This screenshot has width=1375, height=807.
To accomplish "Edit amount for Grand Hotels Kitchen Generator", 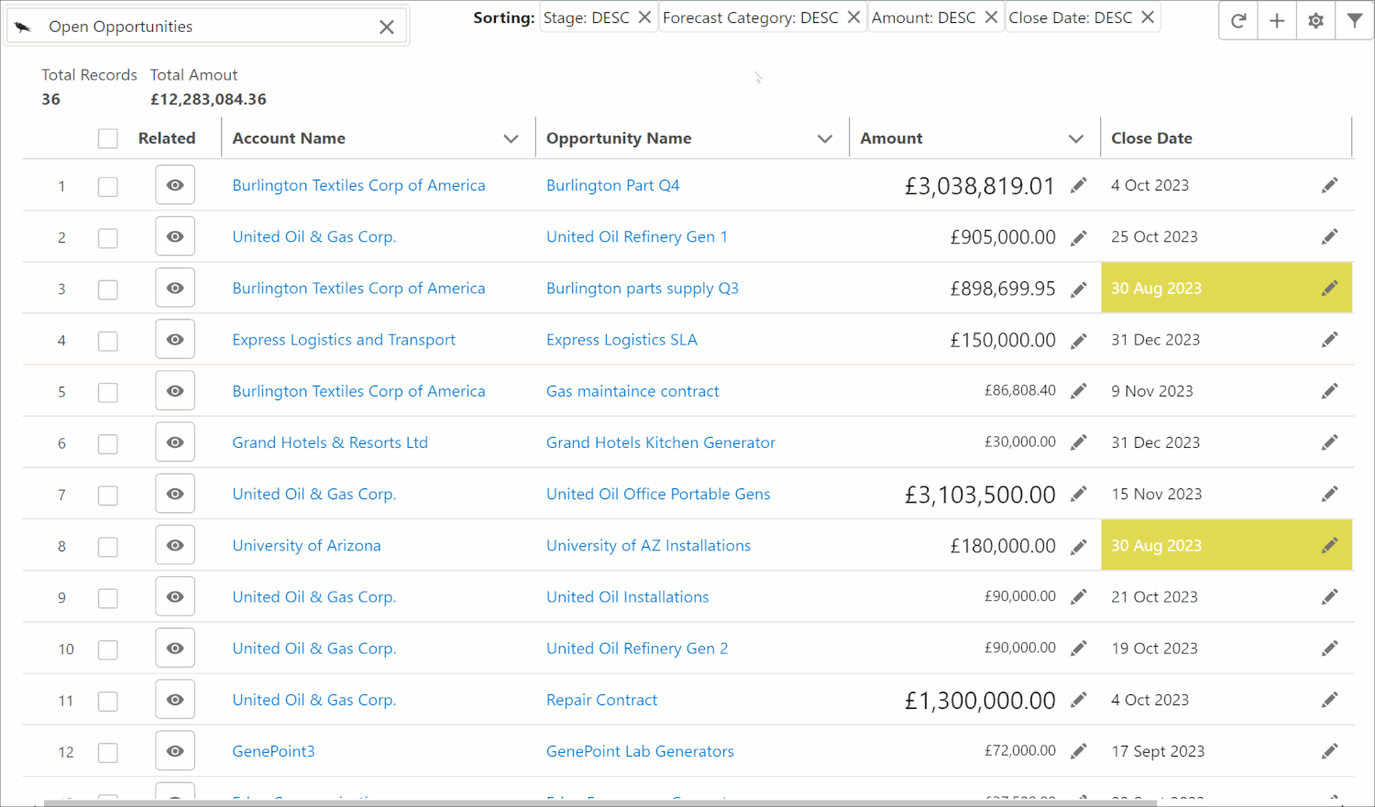I will tap(1079, 442).
